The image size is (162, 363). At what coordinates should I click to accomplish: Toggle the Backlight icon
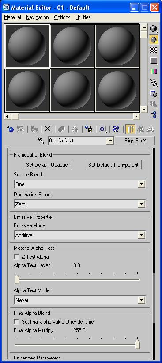click(154, 40)
